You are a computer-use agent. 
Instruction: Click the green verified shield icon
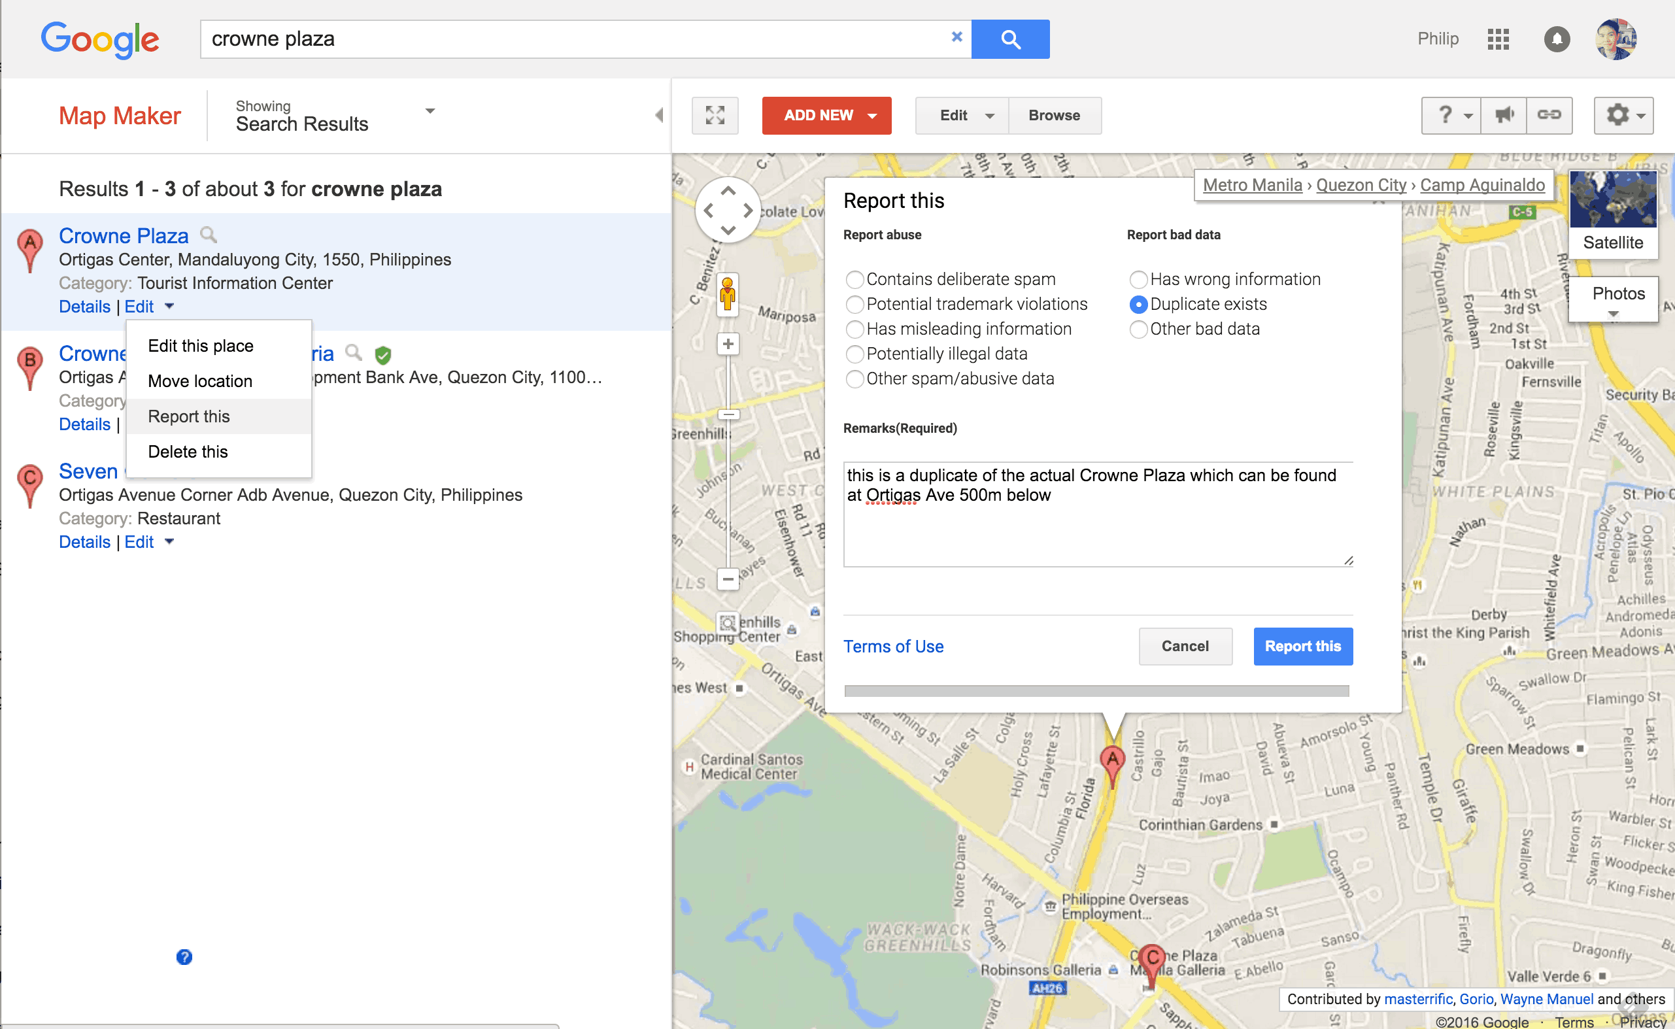(x=383, y=354)
